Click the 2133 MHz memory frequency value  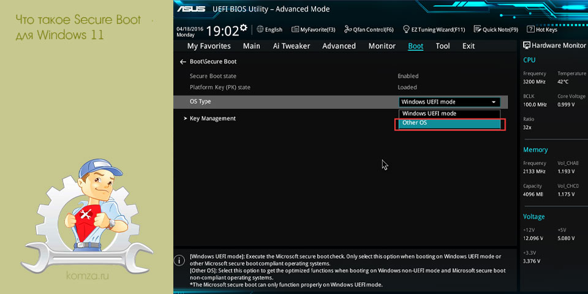[x=534, y=171]
